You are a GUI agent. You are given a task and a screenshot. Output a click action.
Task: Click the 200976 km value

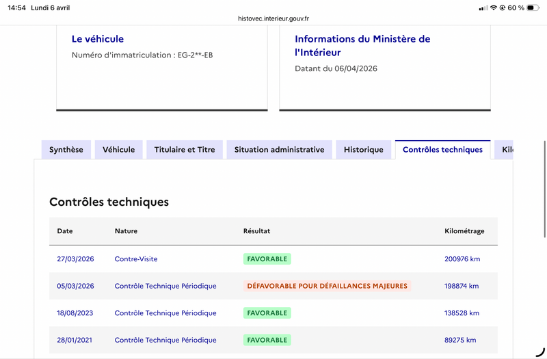(462, 259)
